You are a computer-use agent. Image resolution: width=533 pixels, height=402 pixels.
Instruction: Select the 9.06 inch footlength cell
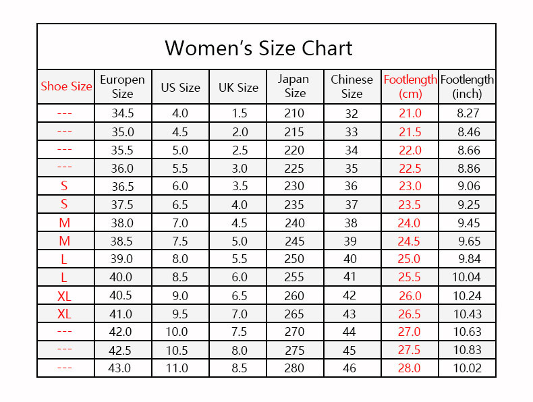pos(467,187)
